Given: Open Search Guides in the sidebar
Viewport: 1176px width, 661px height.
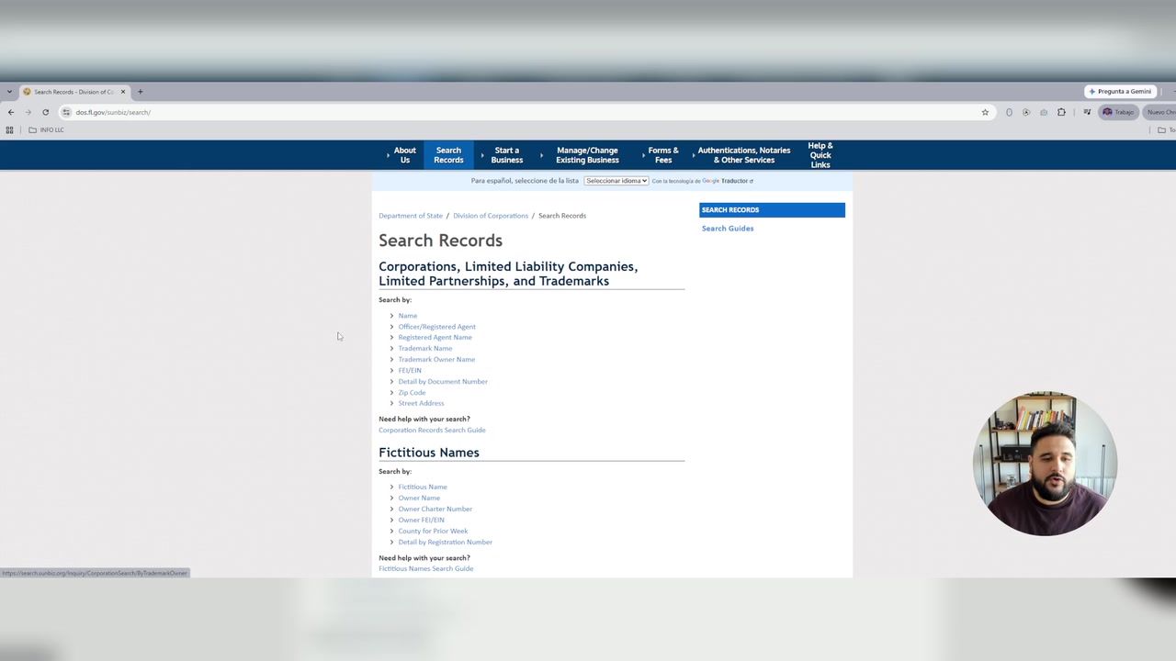Looking at the screenshot, I should [728, 229].
